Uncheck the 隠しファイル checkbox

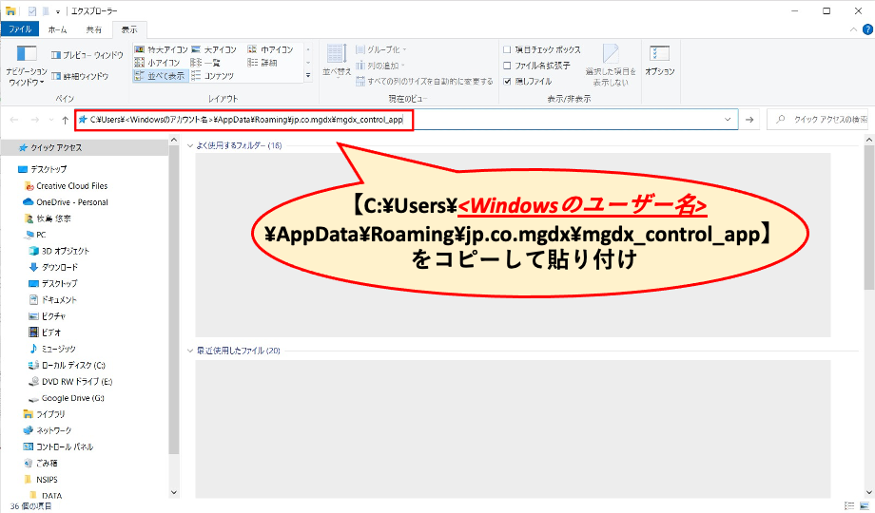[509, 82]
